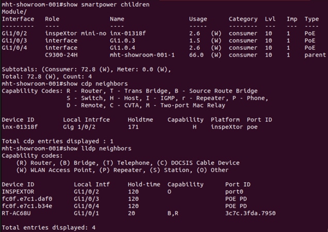Select the 'Interface' column header
328x232 pixels.
coord(18,19)
